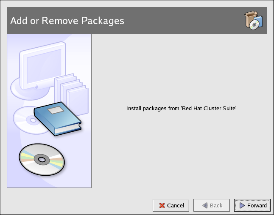
Task: Click the label on the blue book
Action: point(56,110)
